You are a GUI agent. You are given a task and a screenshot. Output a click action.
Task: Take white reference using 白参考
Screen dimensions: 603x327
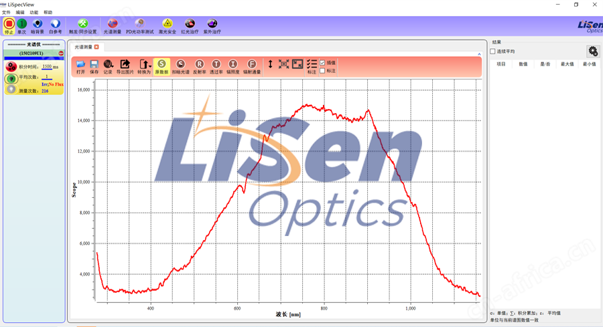point(56,26)
